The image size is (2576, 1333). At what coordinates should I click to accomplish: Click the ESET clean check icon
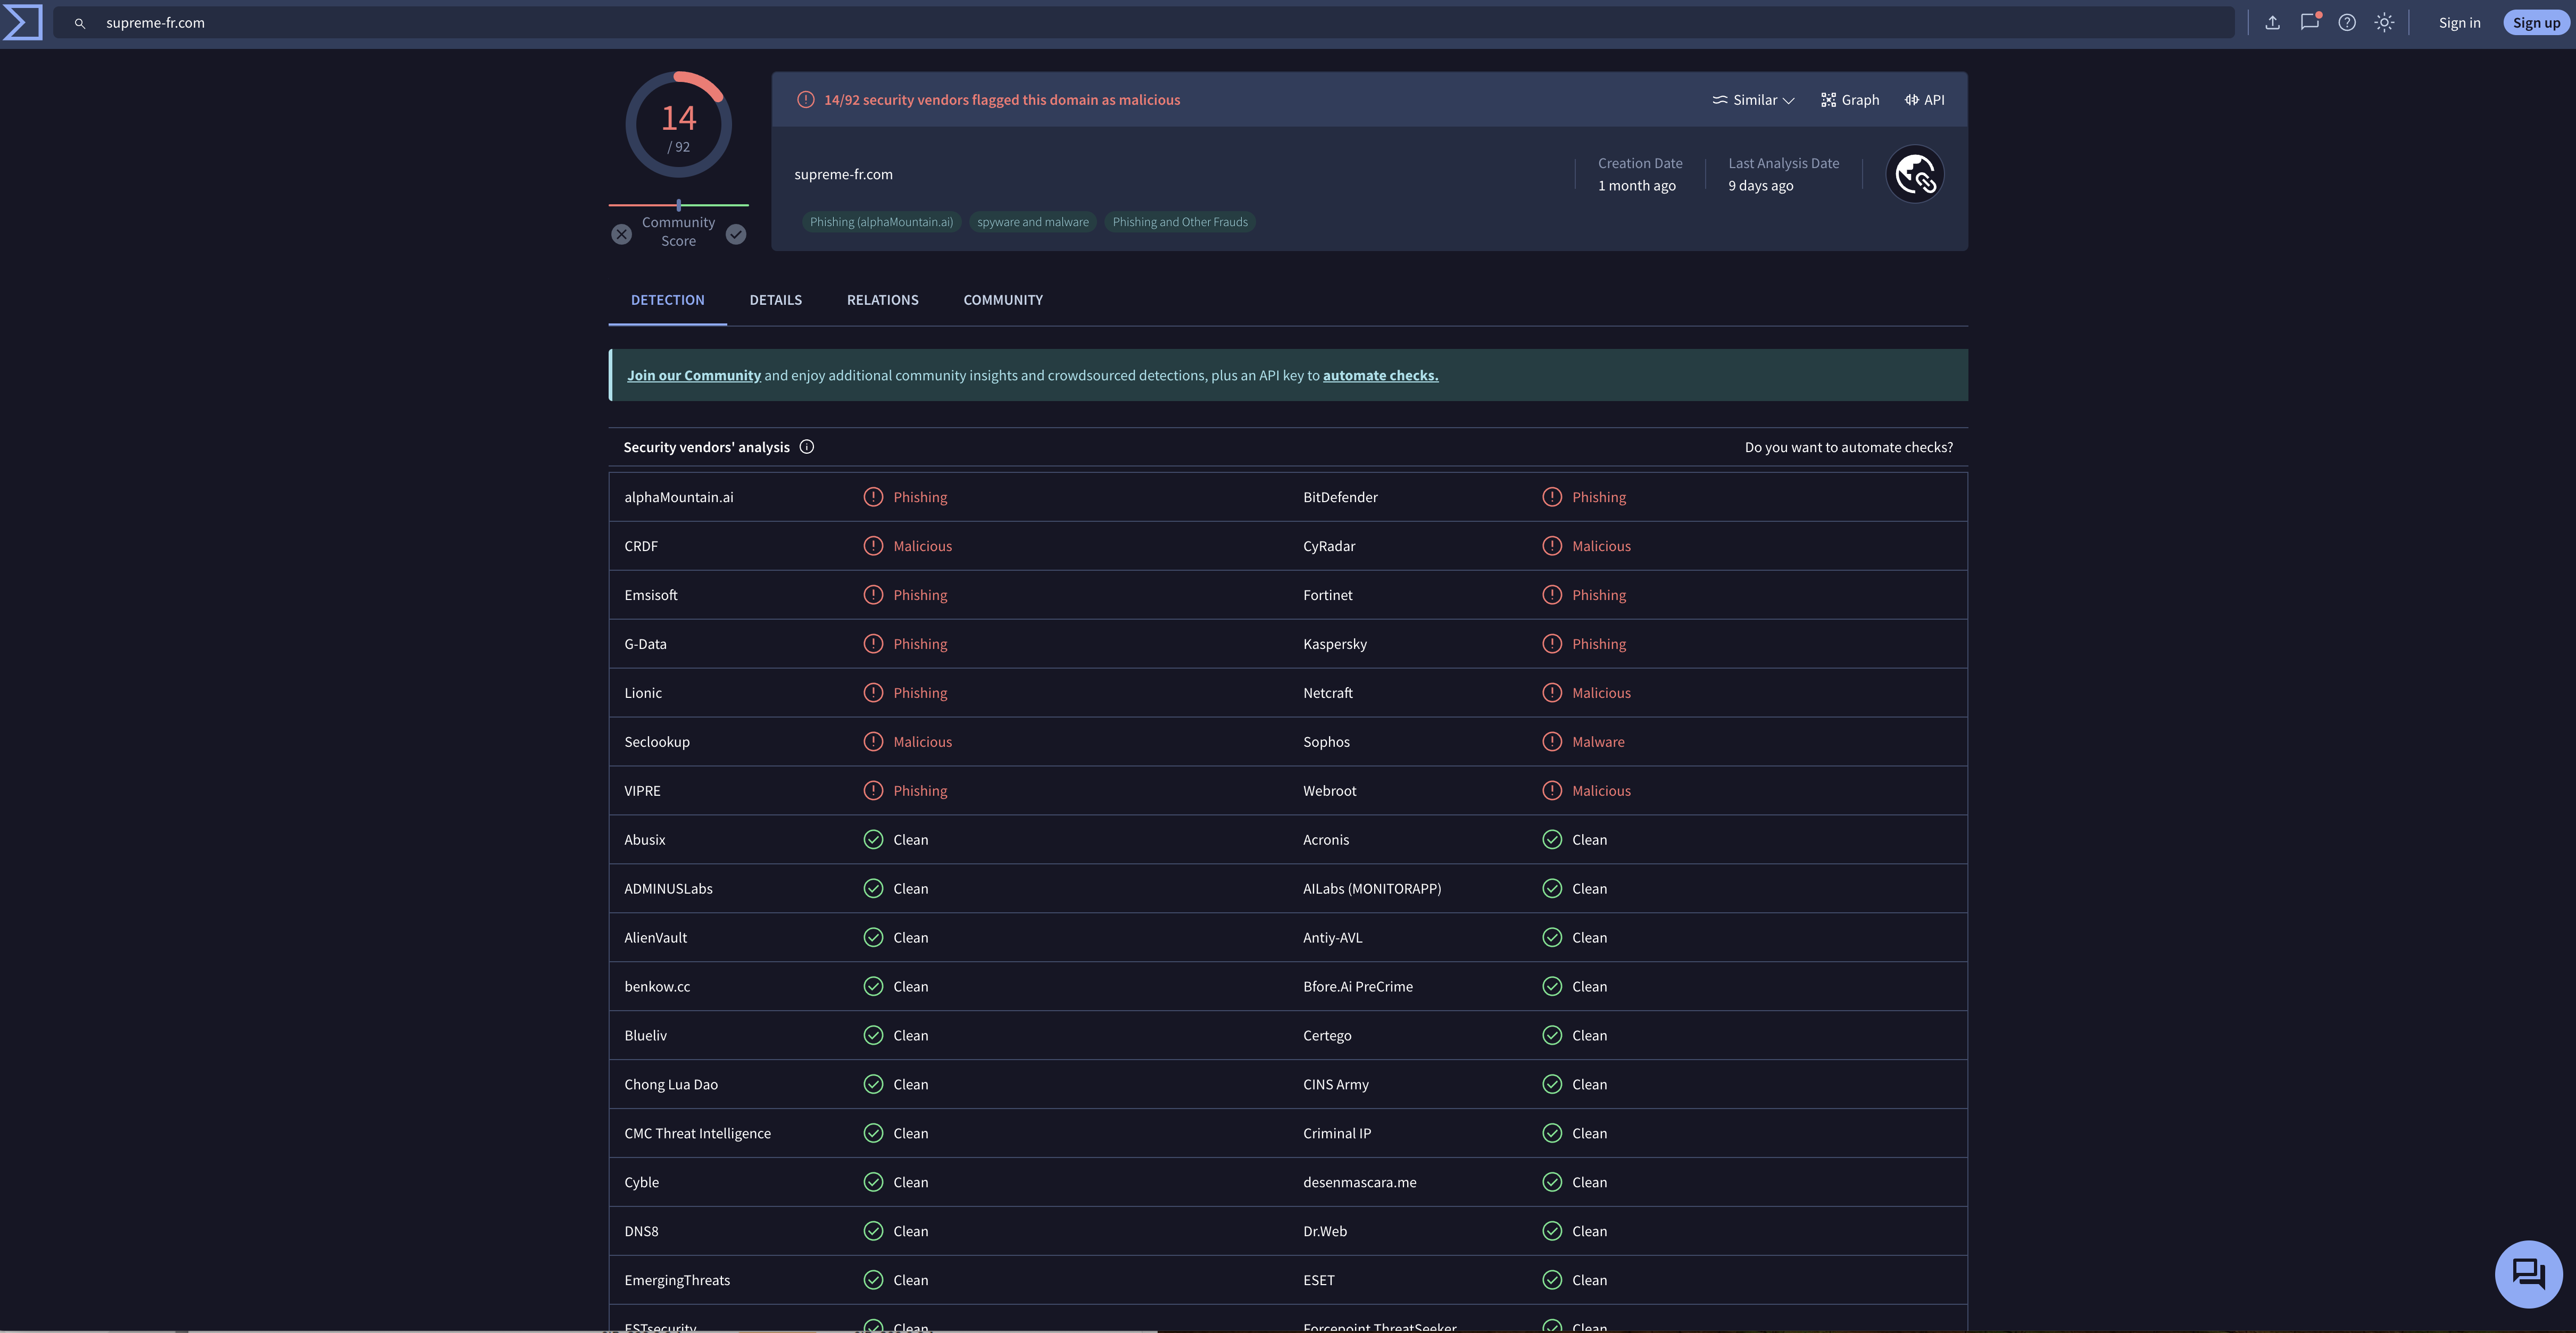pos(1552,1280)
